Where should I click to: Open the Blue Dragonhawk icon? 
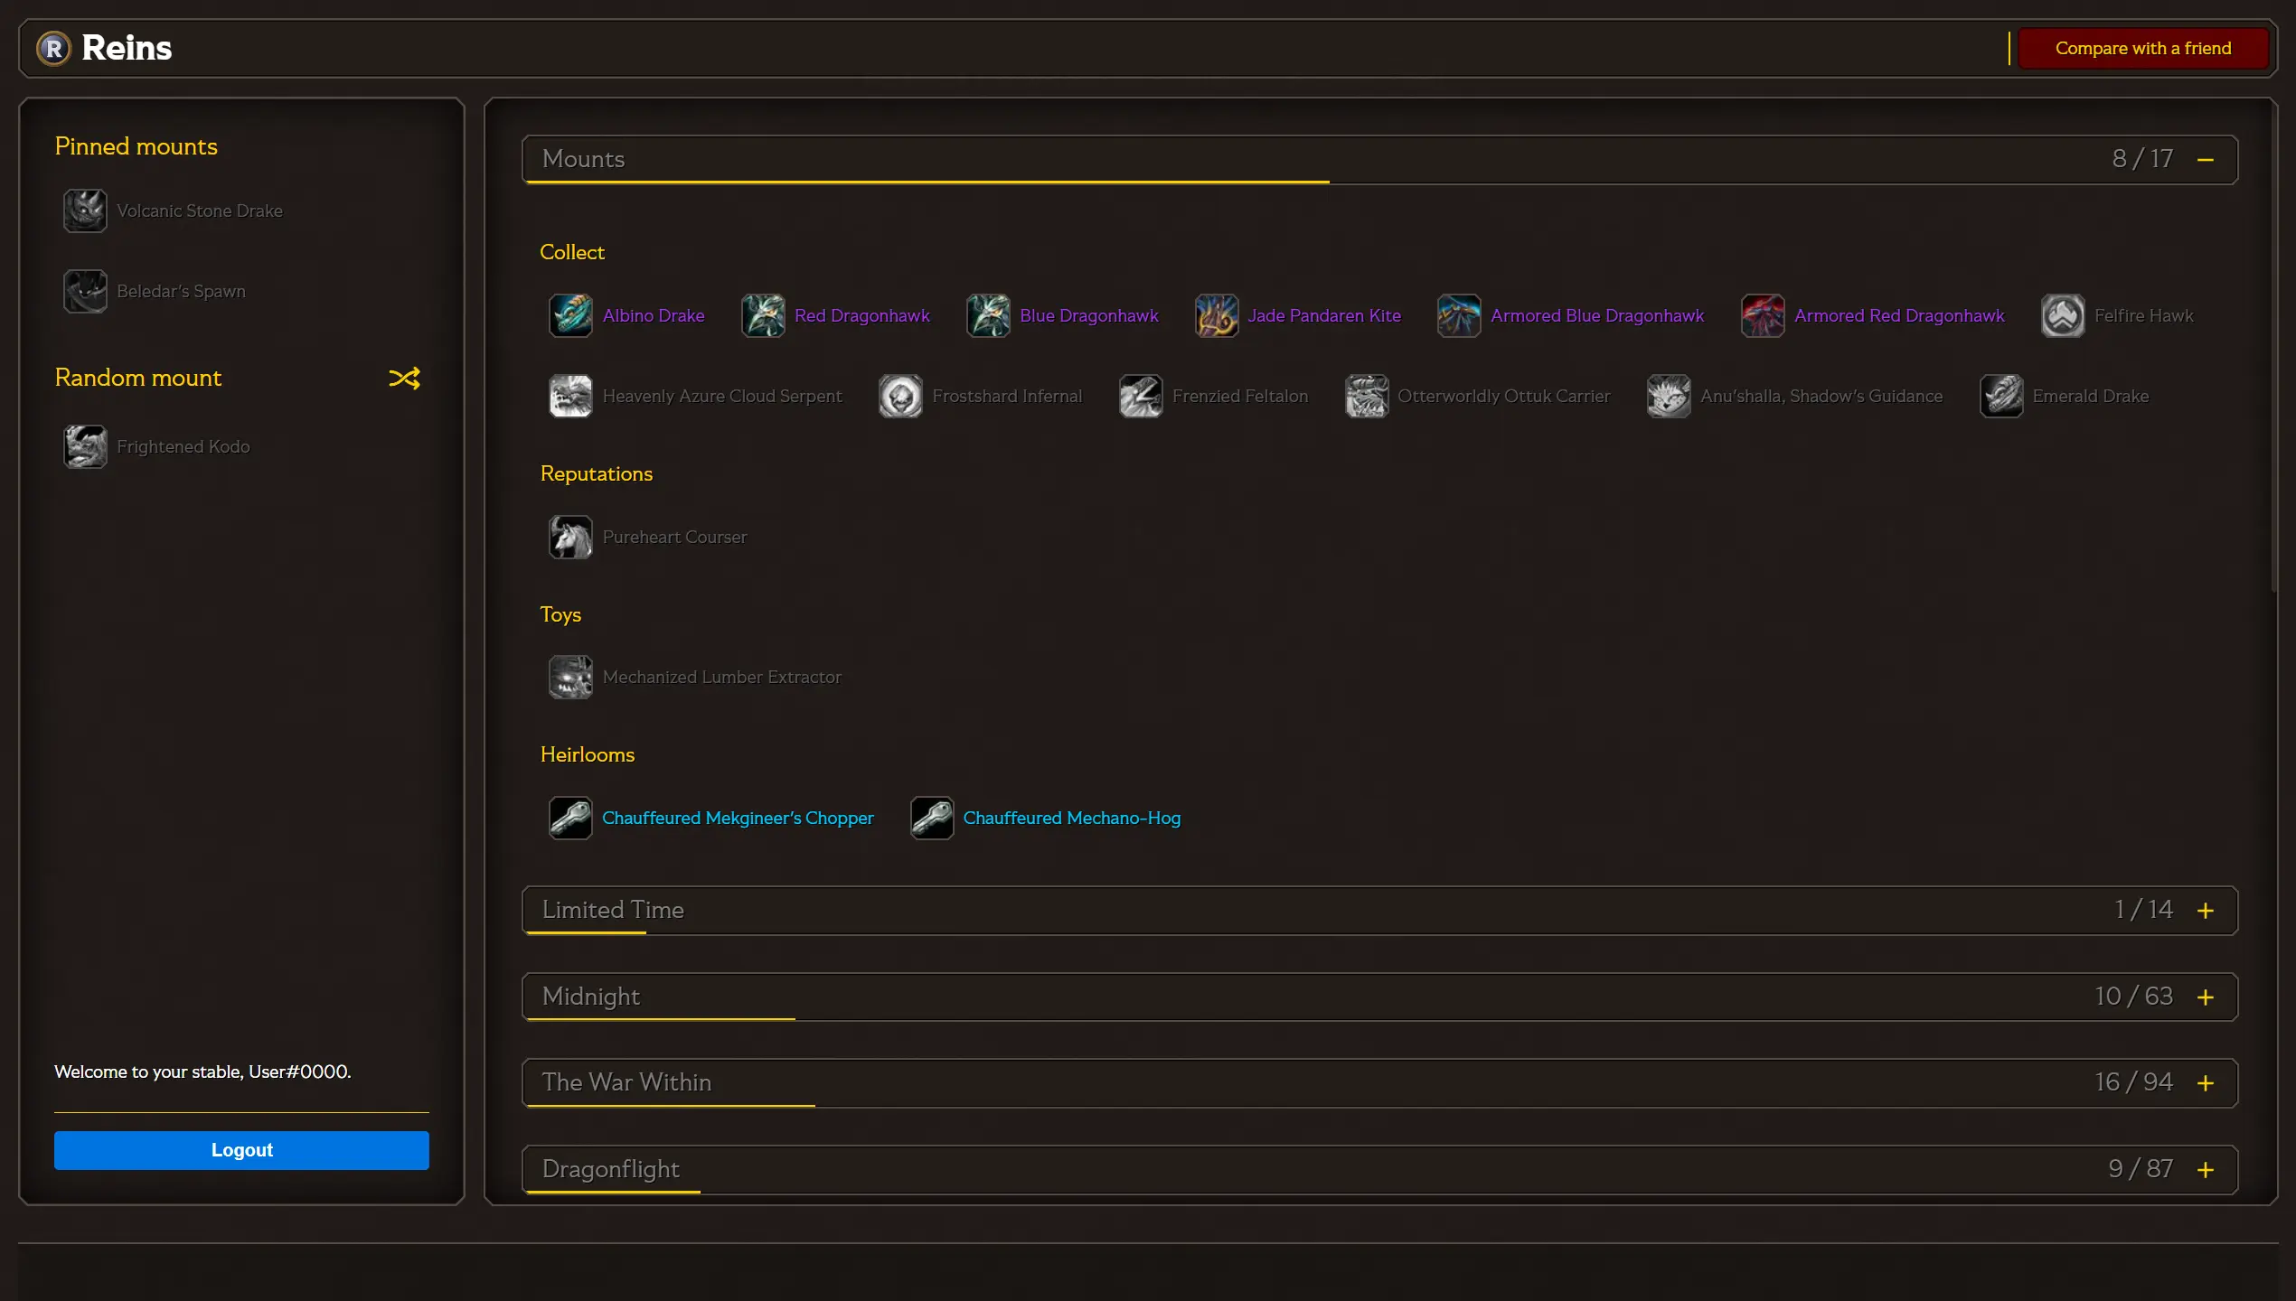(988, 315)
